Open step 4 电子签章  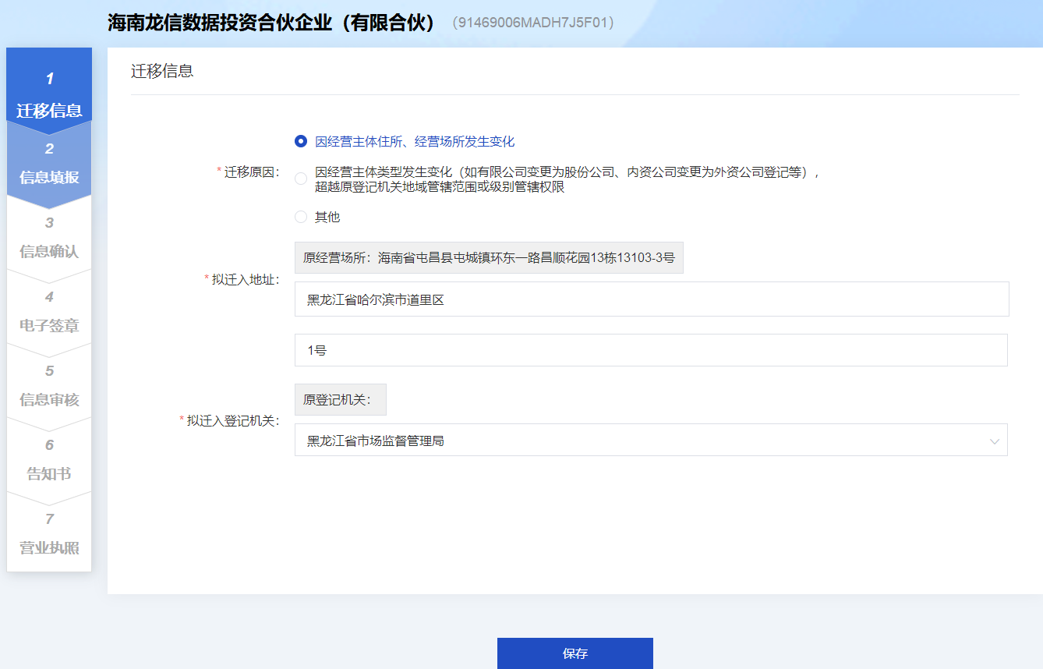(x=49, y=312)
